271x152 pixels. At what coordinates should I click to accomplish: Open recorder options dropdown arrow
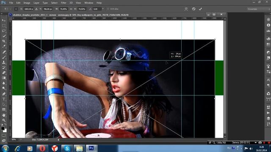click(256, 143)
